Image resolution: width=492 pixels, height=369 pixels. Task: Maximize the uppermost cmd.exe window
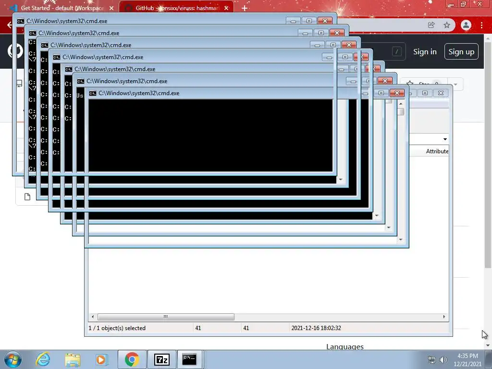click(x=309, y=21)
